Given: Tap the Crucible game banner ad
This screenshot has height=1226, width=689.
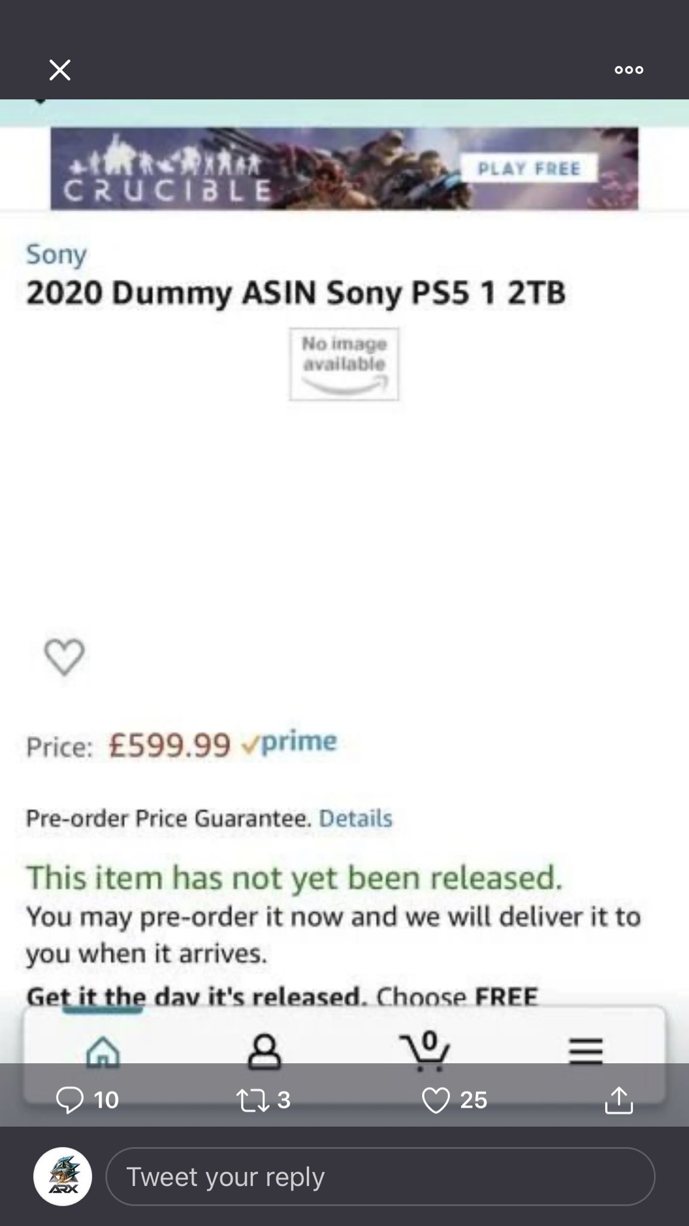Looking at the screenshot, I should (344, 168).
